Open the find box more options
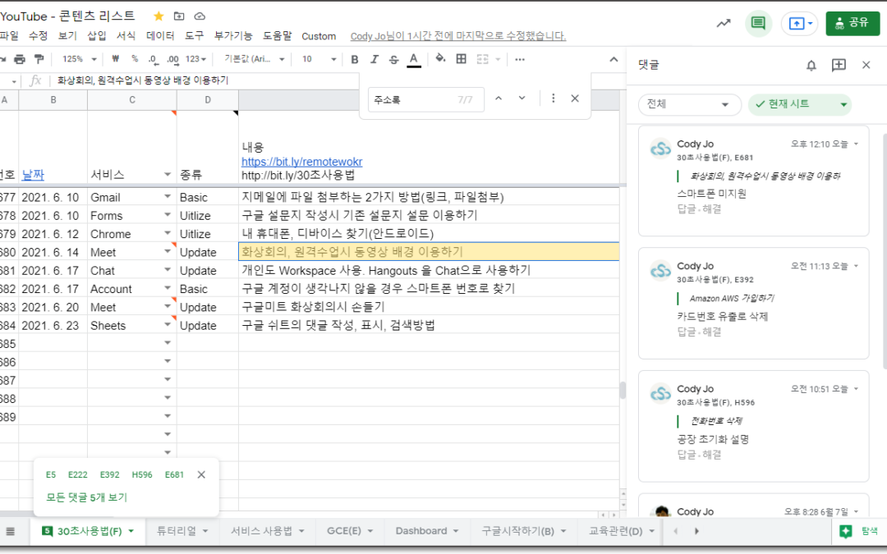 [554, 98]
